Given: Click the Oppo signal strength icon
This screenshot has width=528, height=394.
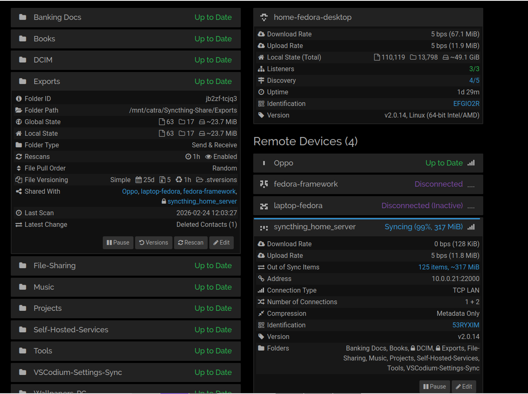Looking at the screenshot, I should point(471,163).
